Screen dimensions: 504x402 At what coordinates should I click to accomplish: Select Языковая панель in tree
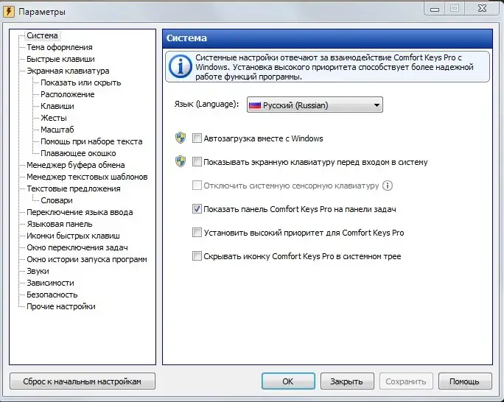[60, 224]
